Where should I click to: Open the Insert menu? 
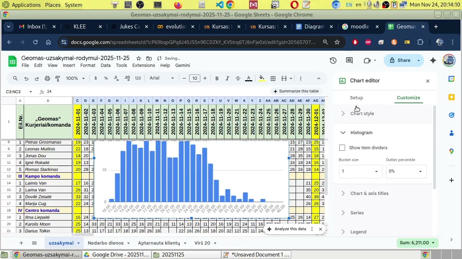pos(69,65)
